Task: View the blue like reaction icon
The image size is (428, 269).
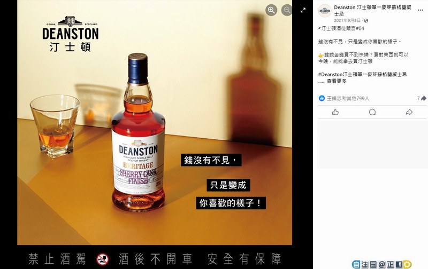Action: point(322,98)
